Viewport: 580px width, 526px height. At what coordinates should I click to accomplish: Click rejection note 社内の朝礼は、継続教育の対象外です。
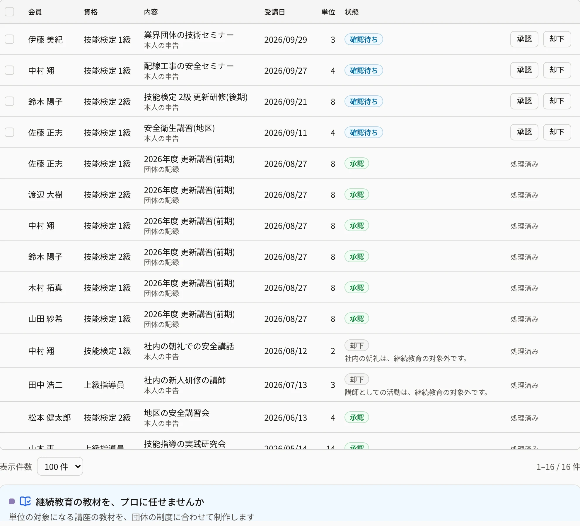pos(407,358)
